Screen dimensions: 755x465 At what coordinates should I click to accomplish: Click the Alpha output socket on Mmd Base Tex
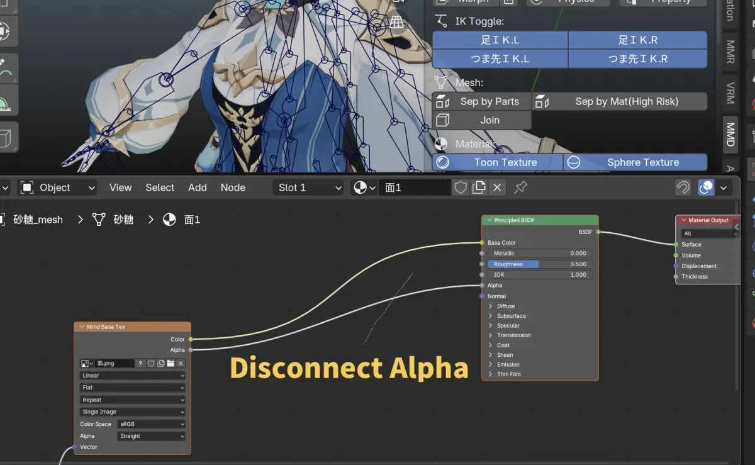(x=191, y=350)
